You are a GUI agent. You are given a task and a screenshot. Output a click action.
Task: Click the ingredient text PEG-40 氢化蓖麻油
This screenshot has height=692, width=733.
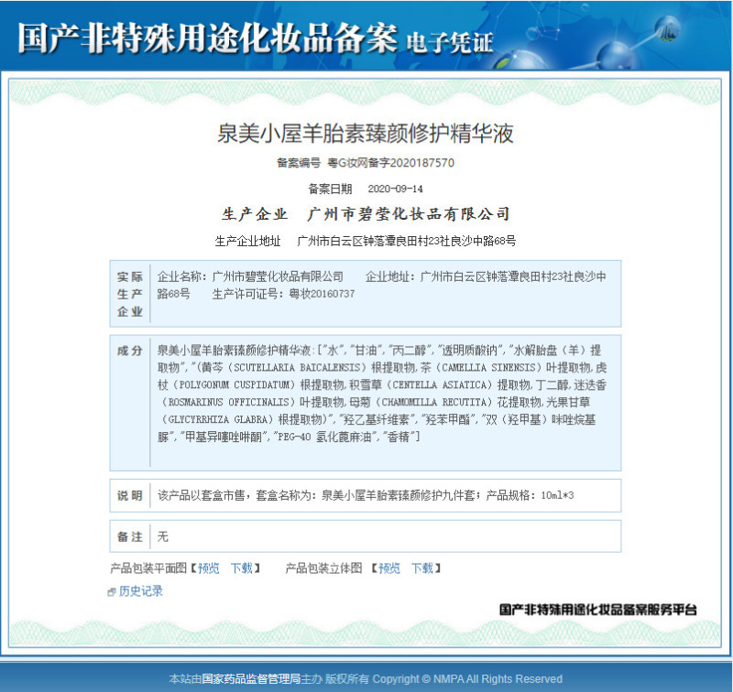(327, 437)
